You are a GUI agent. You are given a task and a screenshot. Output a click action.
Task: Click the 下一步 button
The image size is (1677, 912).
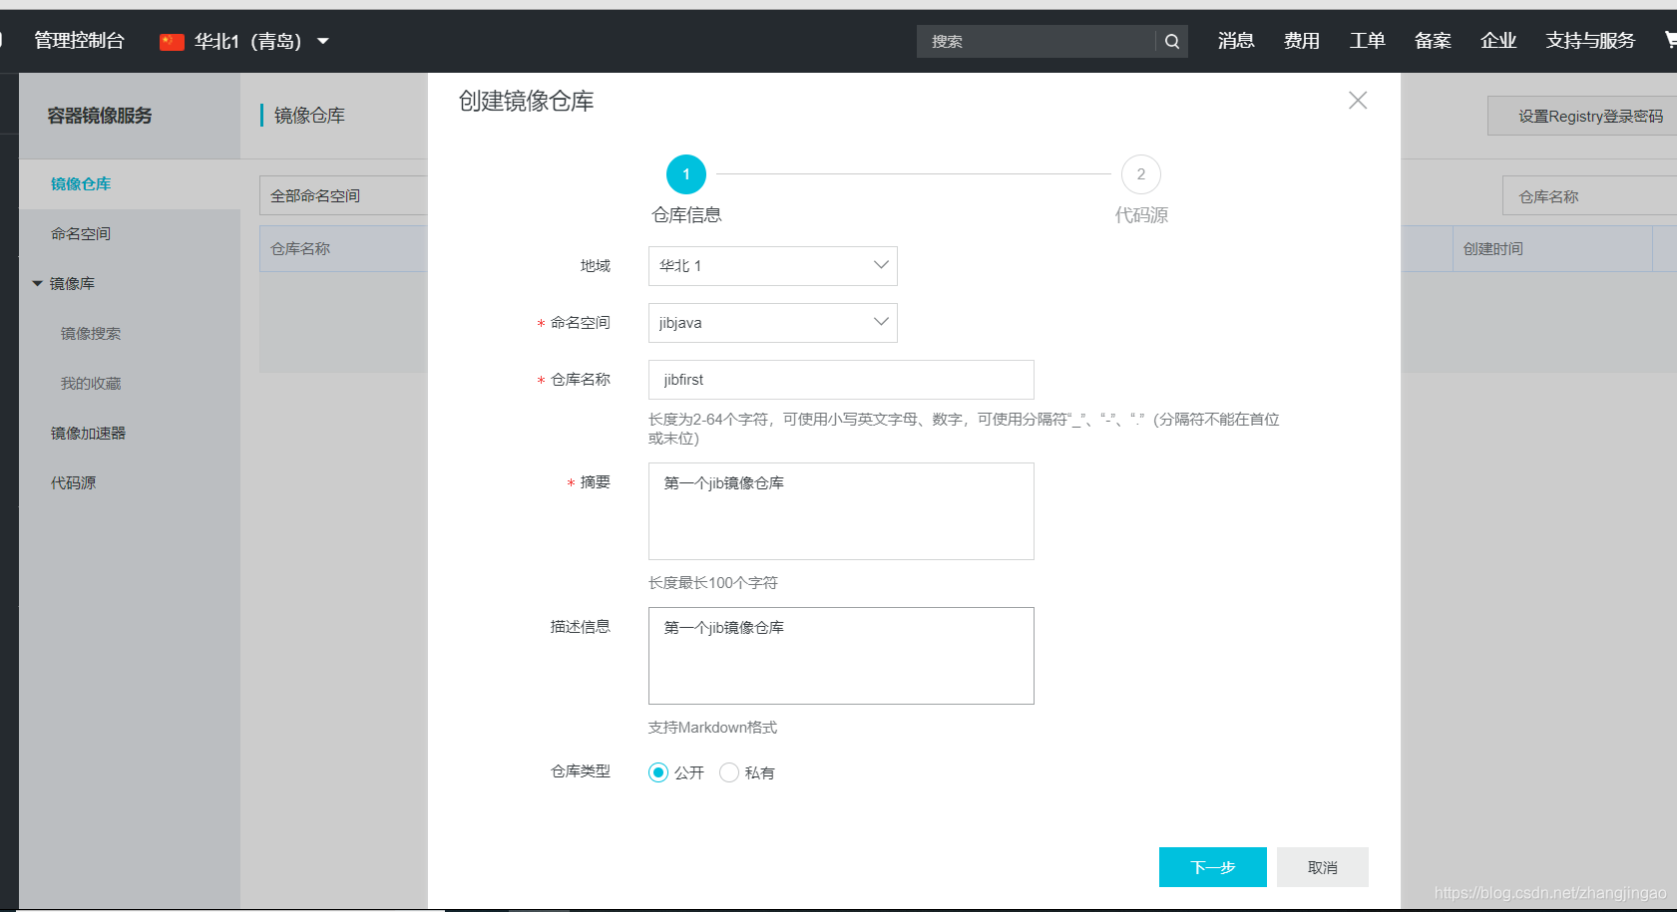tap(1213, 867)
